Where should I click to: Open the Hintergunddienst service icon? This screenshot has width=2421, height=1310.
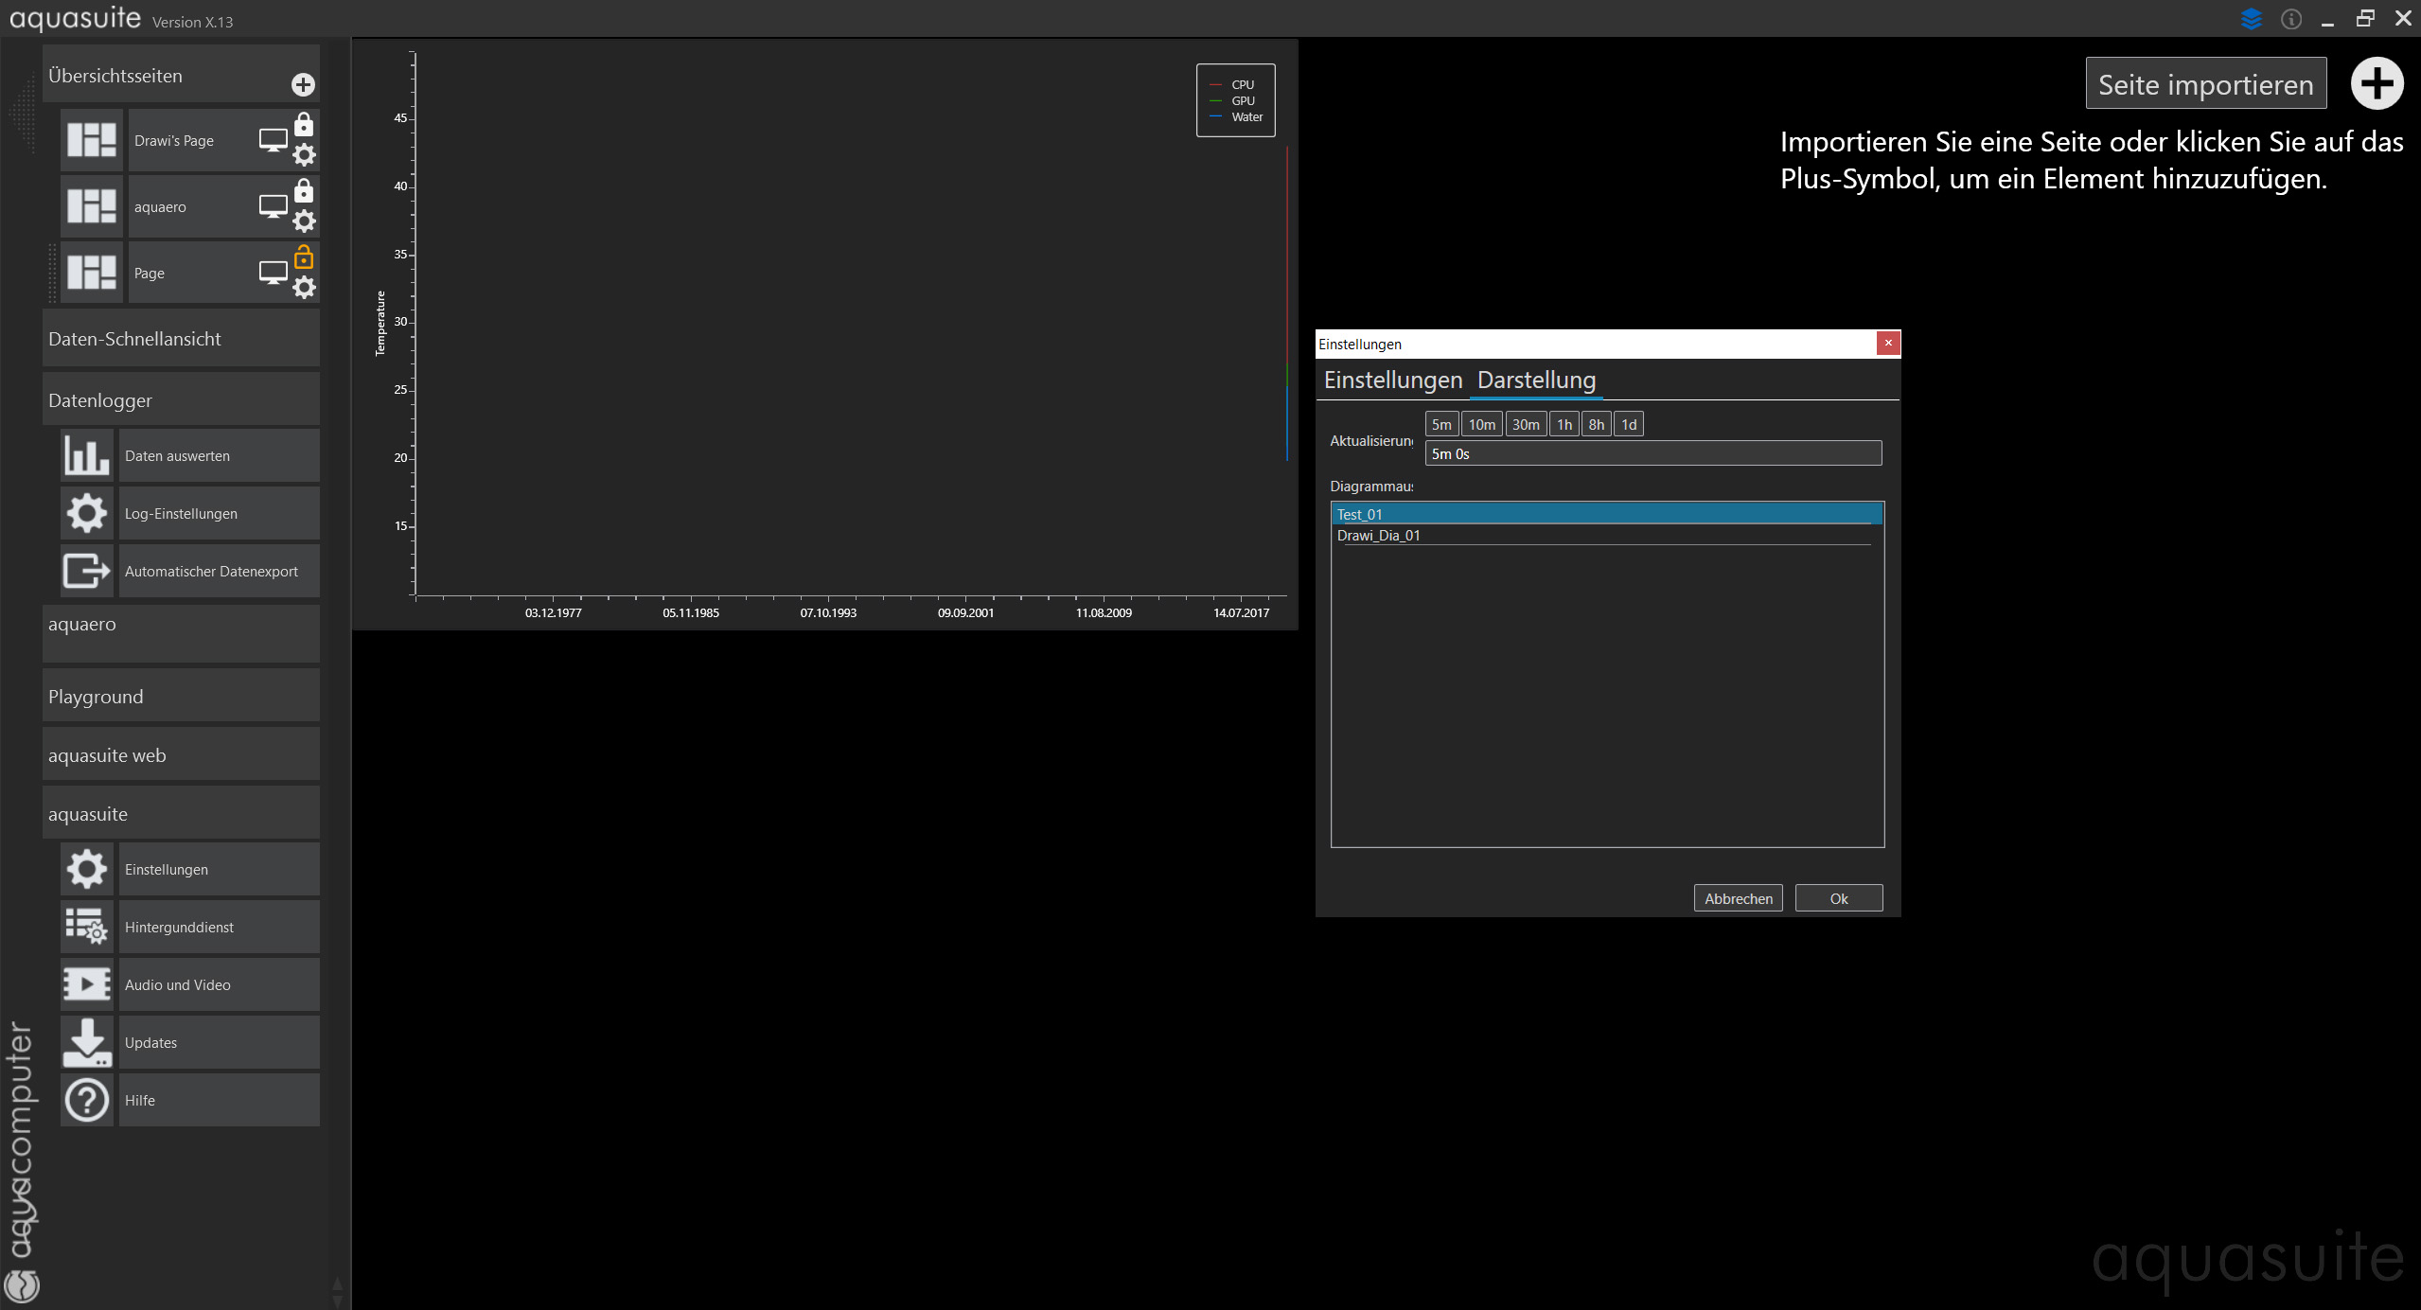tap(87, 928)
